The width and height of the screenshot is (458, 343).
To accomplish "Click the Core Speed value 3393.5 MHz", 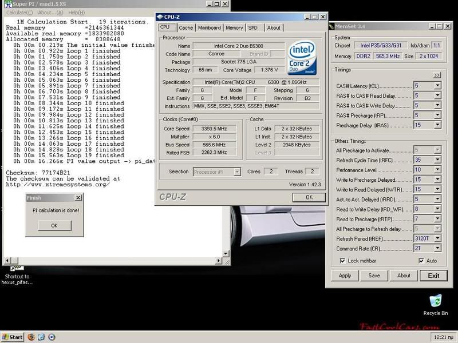I will point(214,129).
